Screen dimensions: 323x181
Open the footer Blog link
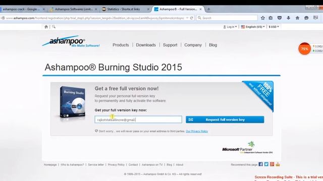pyautogui.click(x=170, y=165)
